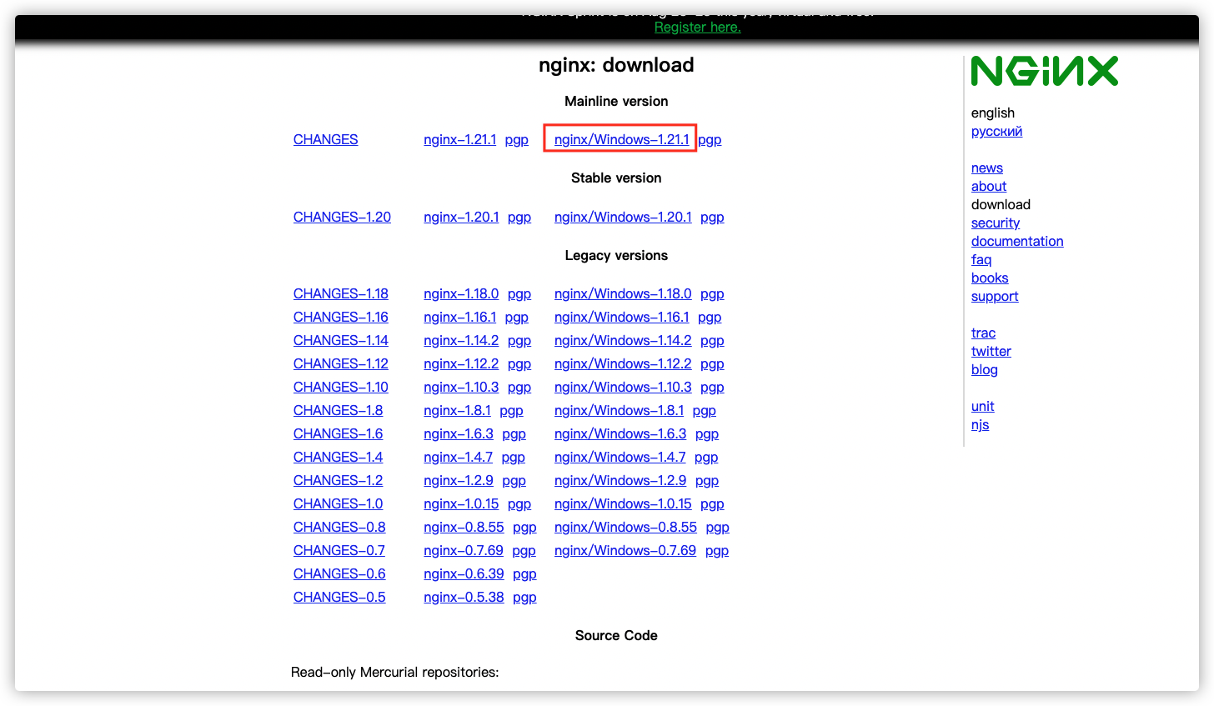
Task: Open CHANGES-0.5 link
Action: 339,598
